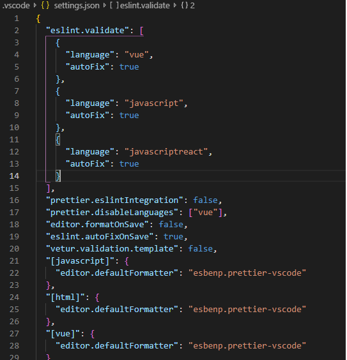Click the "editor.formatOnSave" key
Viewport: 347px width, 360px height.
[97, 225]
